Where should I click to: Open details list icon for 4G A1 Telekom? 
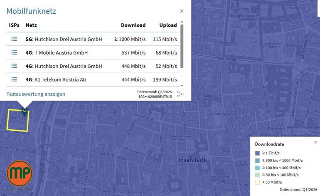click(14, 79)
